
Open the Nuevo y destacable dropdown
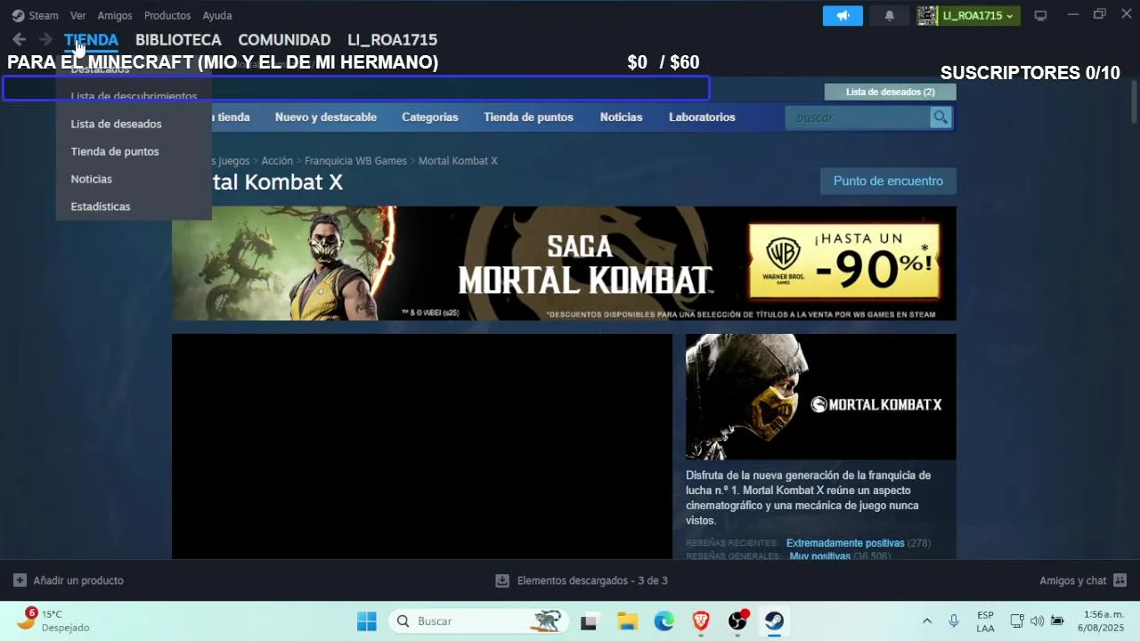326,118
